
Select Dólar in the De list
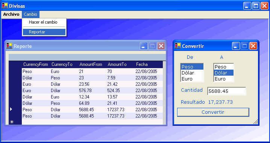pos(192,73)
